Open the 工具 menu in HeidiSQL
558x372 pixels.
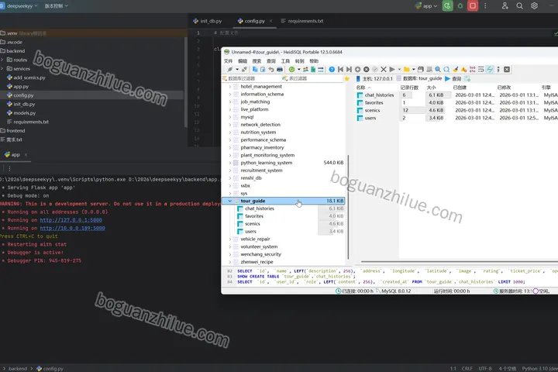coord(285,61)
